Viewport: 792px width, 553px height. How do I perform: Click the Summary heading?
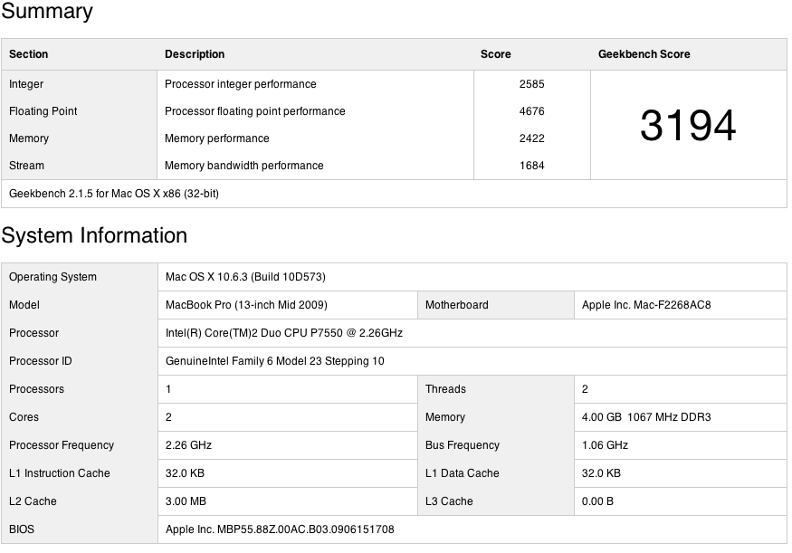47,11
